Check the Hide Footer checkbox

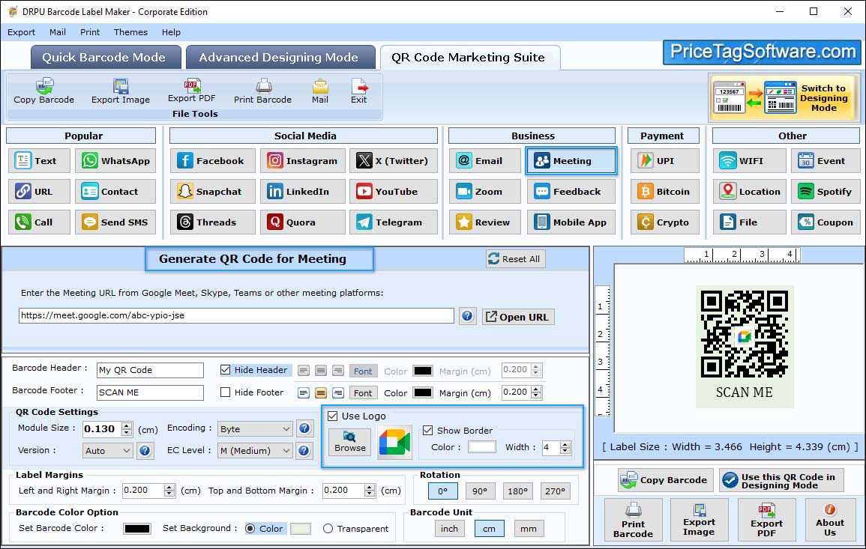coord(226,392)
